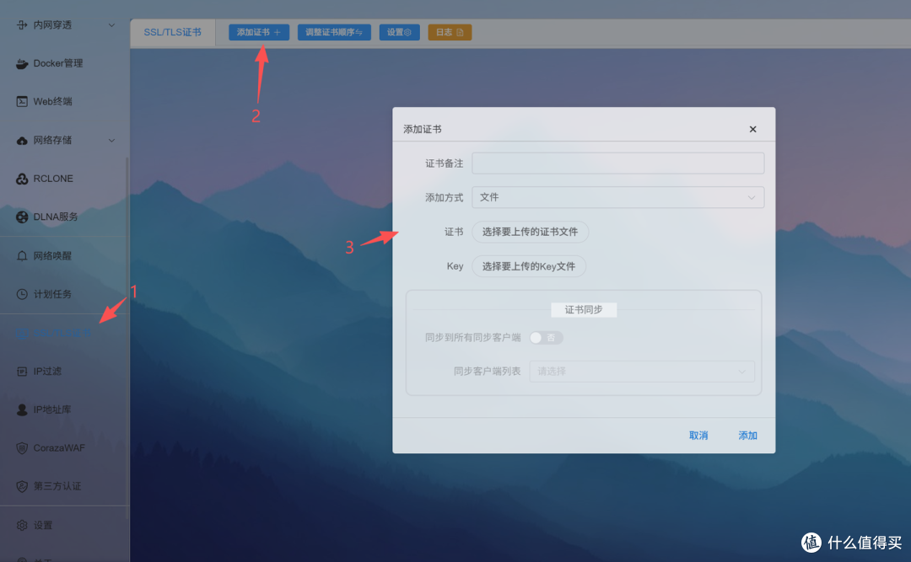Click the DLNA服务 icon
911x562 pixels.
pos(22,217)
